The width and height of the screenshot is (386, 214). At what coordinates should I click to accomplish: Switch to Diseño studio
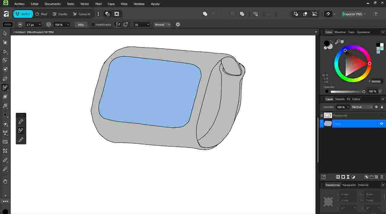click(x=60, y=14)
